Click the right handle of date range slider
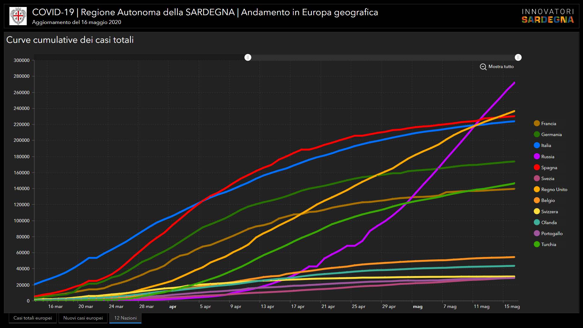Screen dimensions: 583x328 (x=518, y=57)
